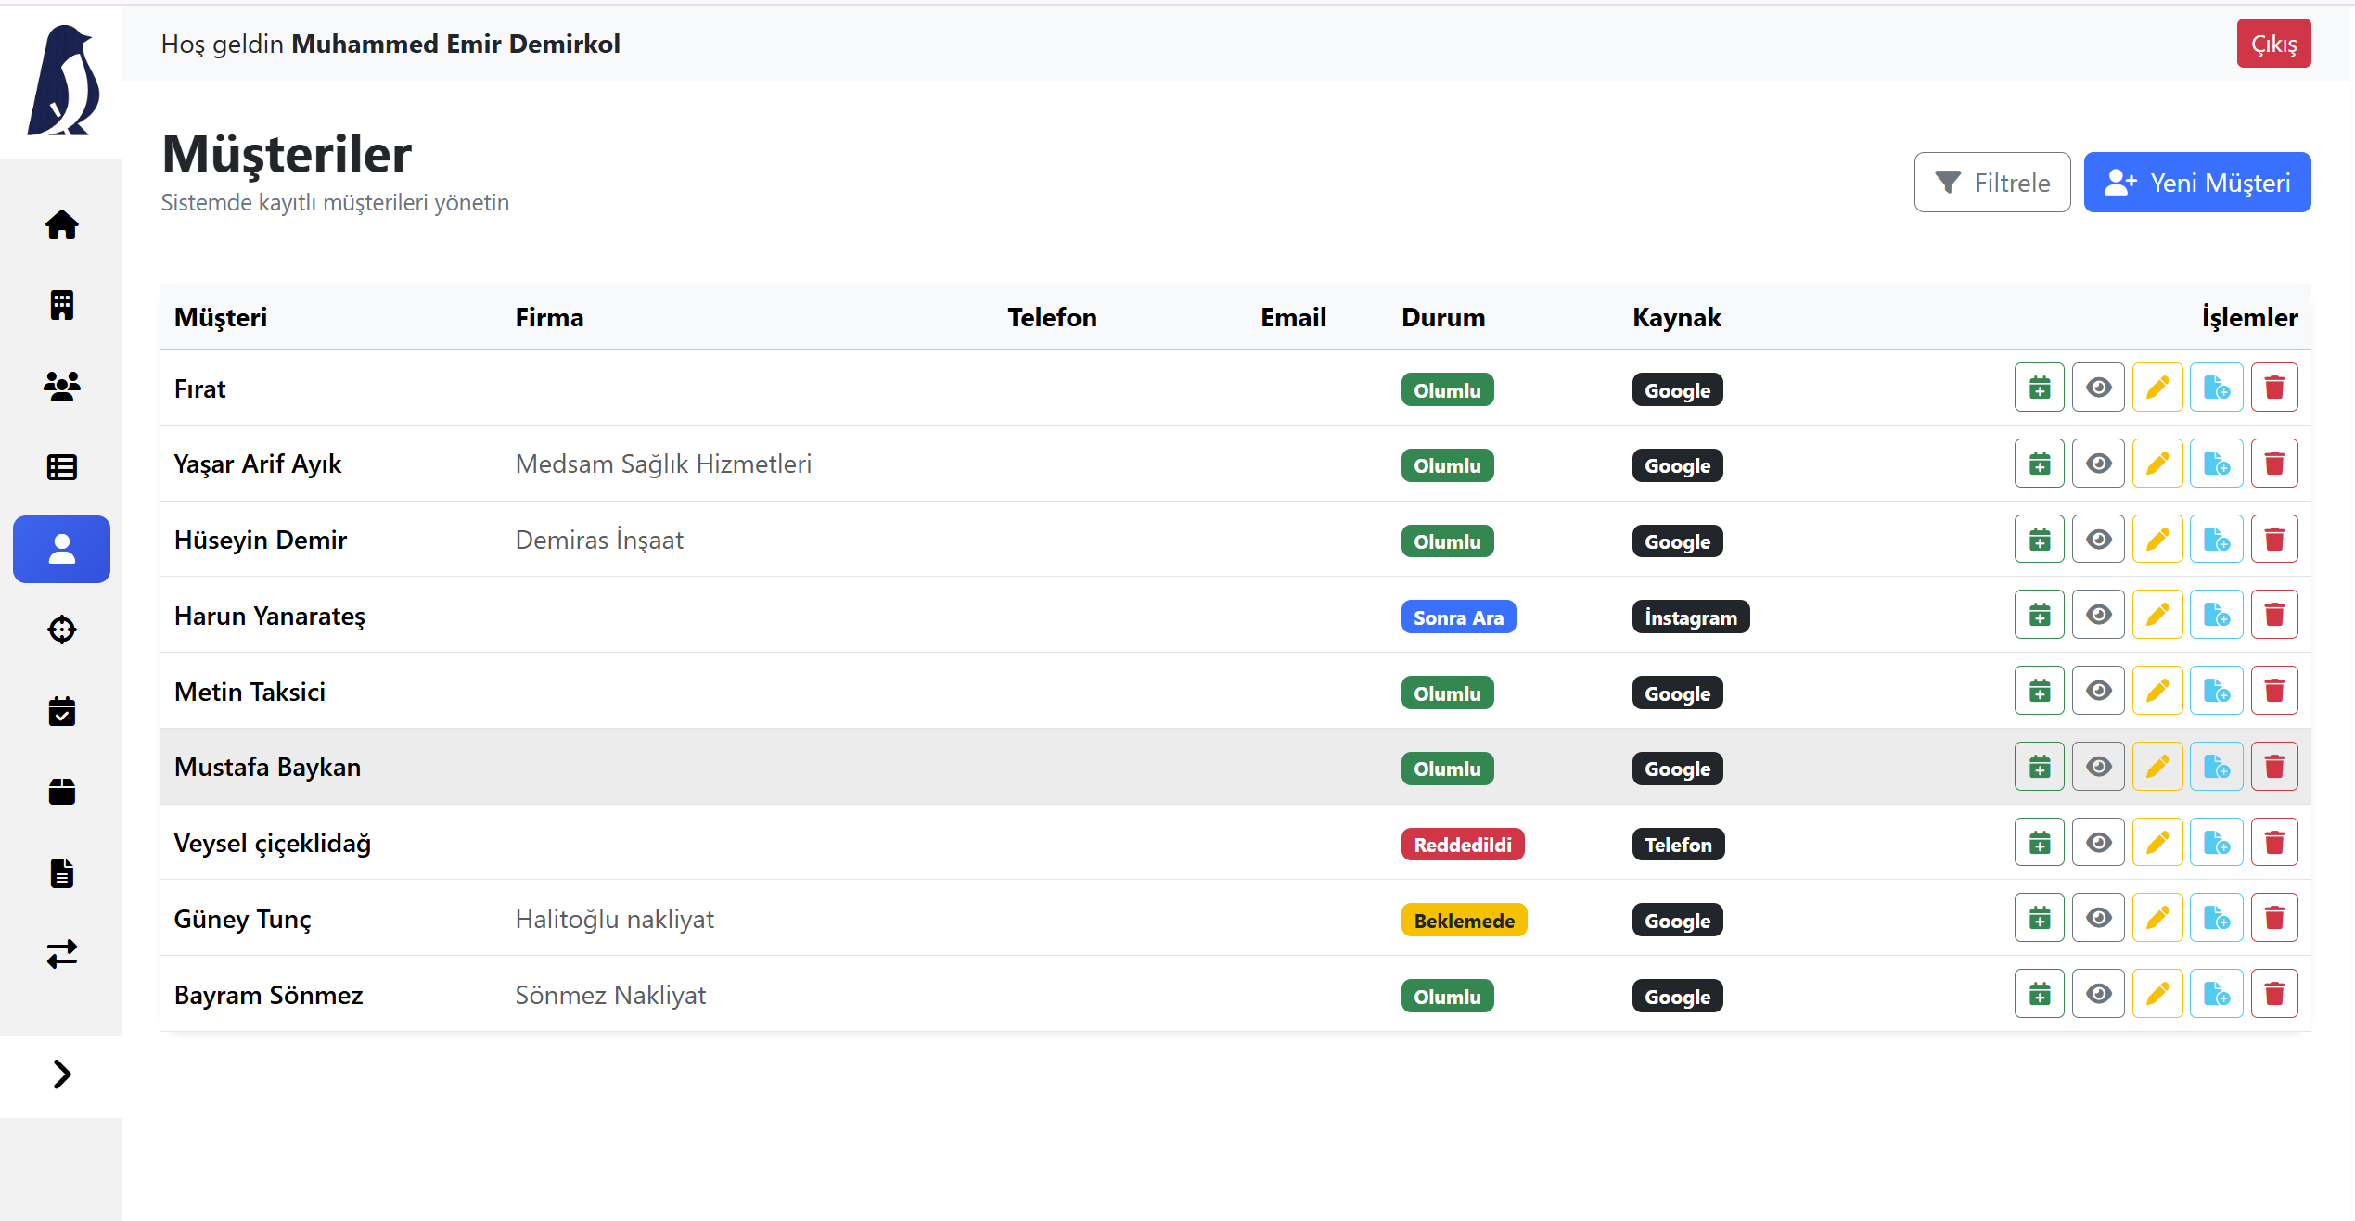Open the building/companies sidebar icon
Image resolution: width=2355 pixels, height=1221 pixels.
pos(61,305)
